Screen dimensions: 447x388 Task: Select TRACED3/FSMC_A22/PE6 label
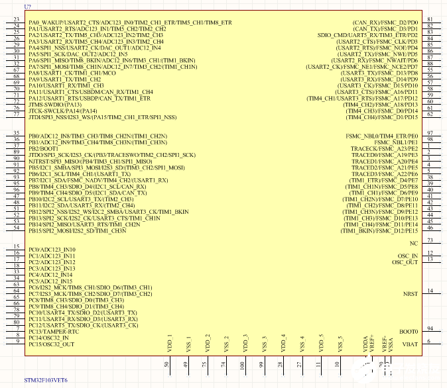coord(385,174)
